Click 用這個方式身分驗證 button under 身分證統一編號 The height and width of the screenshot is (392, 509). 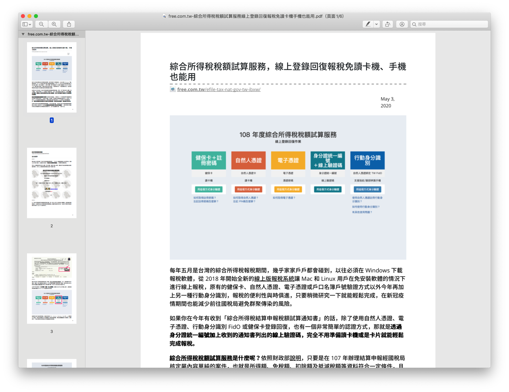click(x=328, y=190)
